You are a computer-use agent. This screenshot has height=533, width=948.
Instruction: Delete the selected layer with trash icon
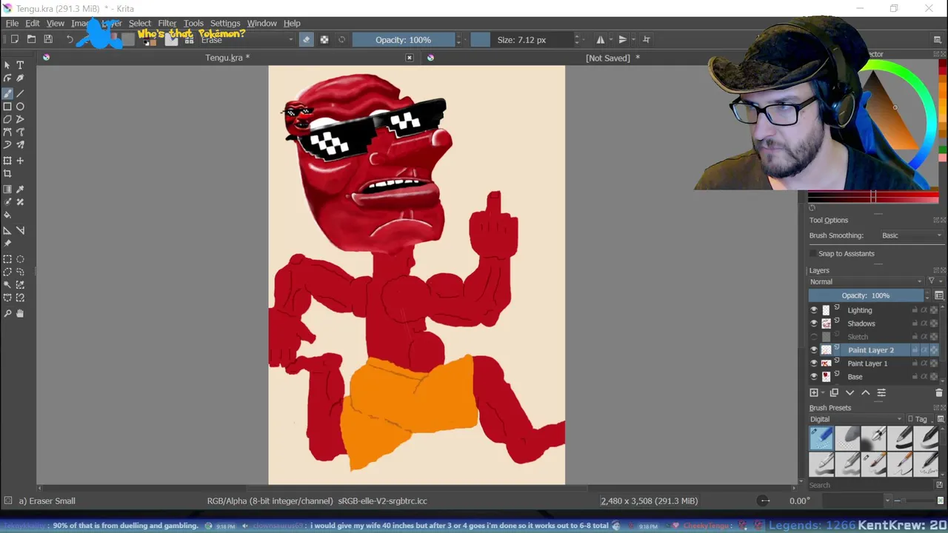[939, 392]
